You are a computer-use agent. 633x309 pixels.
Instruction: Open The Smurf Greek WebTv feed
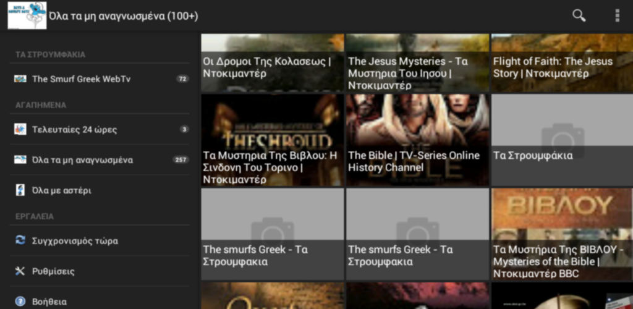click(x=100, y=78)
